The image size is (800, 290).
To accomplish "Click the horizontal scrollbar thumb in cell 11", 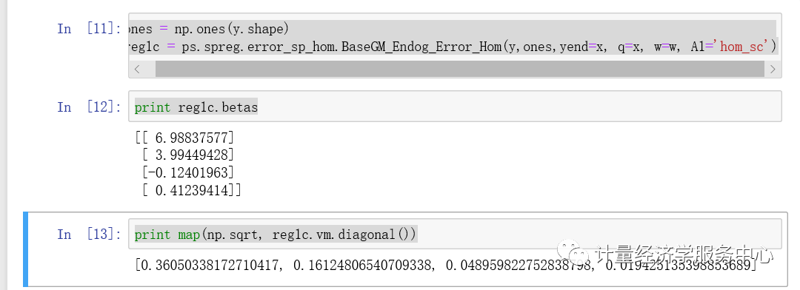I will point(460,69).
